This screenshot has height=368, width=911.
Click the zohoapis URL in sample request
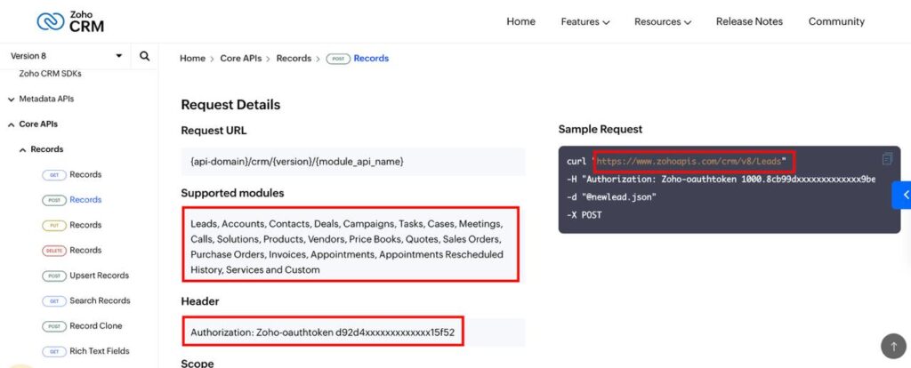(x=689, y=162)
